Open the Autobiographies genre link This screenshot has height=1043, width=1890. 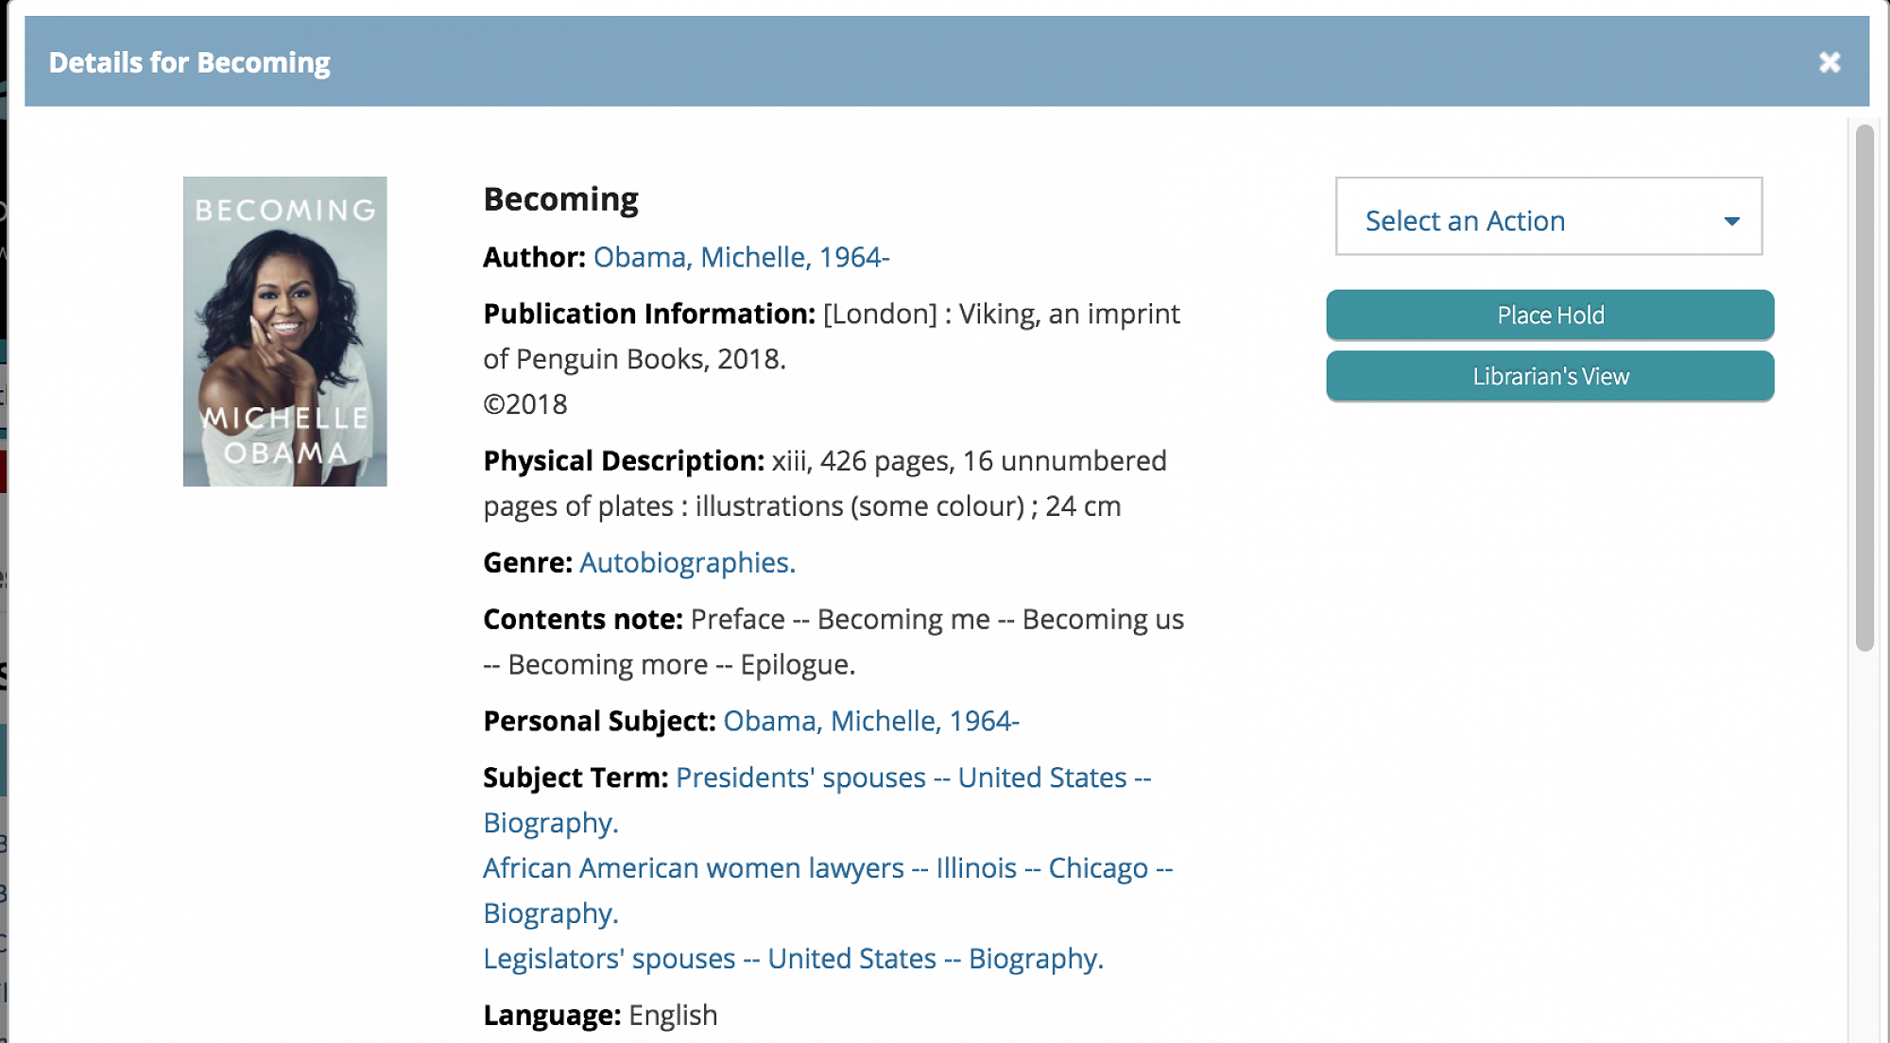click(687, 562)
